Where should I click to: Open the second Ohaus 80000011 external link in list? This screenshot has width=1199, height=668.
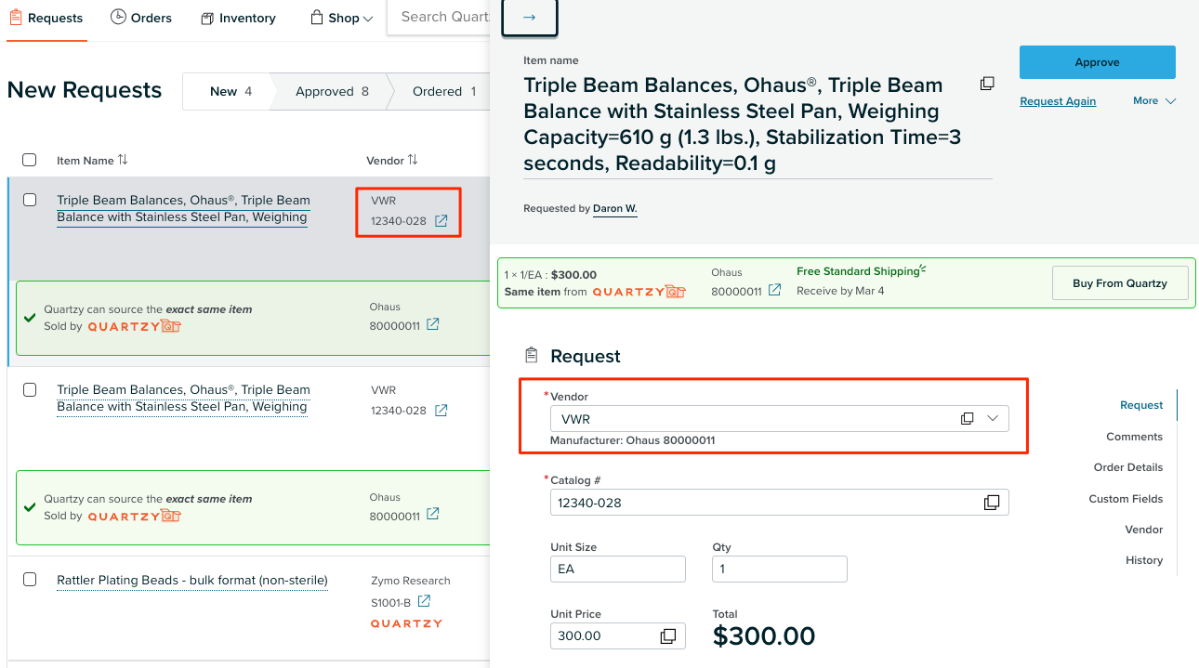tap(432, 514)
